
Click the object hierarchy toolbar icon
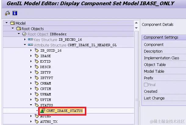(x=7, y=13)
